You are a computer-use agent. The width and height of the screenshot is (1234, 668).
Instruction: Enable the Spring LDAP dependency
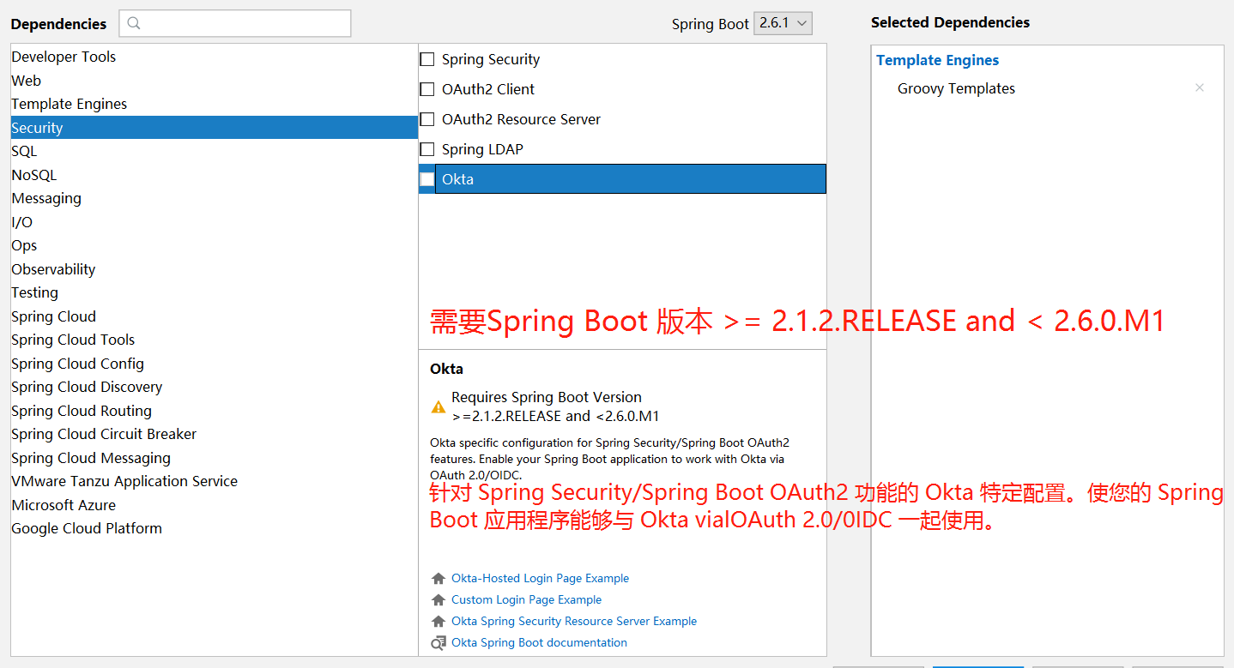427,149
